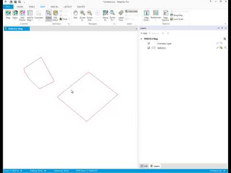The height and width of the screenshot is (173, 231).
Task: Click the Sitemaker button in Label group
Action: point(131,12)
